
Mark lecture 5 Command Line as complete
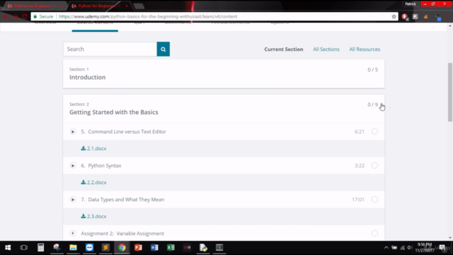(x=374, y=132)
